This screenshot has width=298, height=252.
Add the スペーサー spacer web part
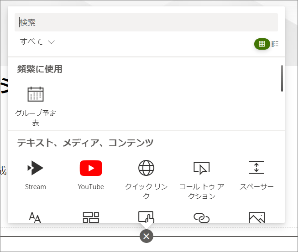click(x=256, y=175)
